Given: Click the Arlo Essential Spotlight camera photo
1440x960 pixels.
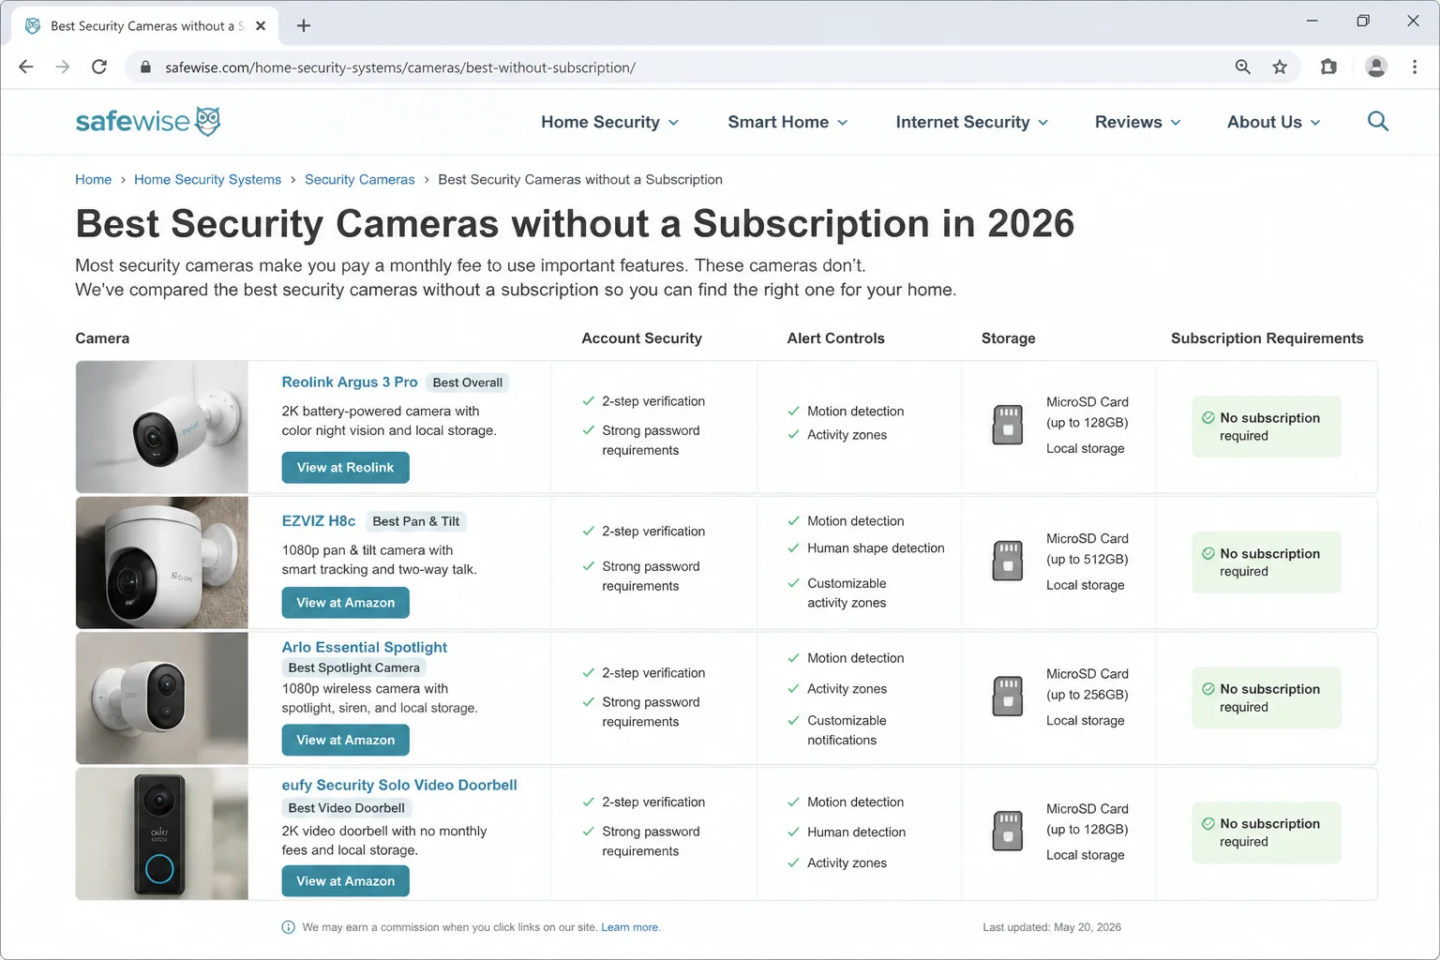Looking at the screenshot, I should [x=162, y=698].
